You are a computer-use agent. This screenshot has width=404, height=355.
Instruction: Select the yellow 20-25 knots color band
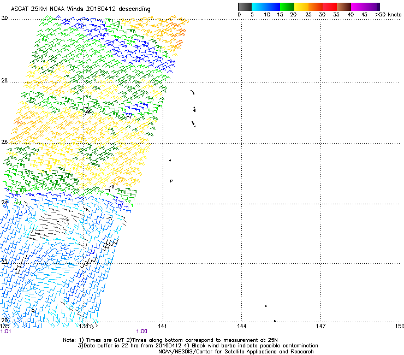tap(301, 7)
